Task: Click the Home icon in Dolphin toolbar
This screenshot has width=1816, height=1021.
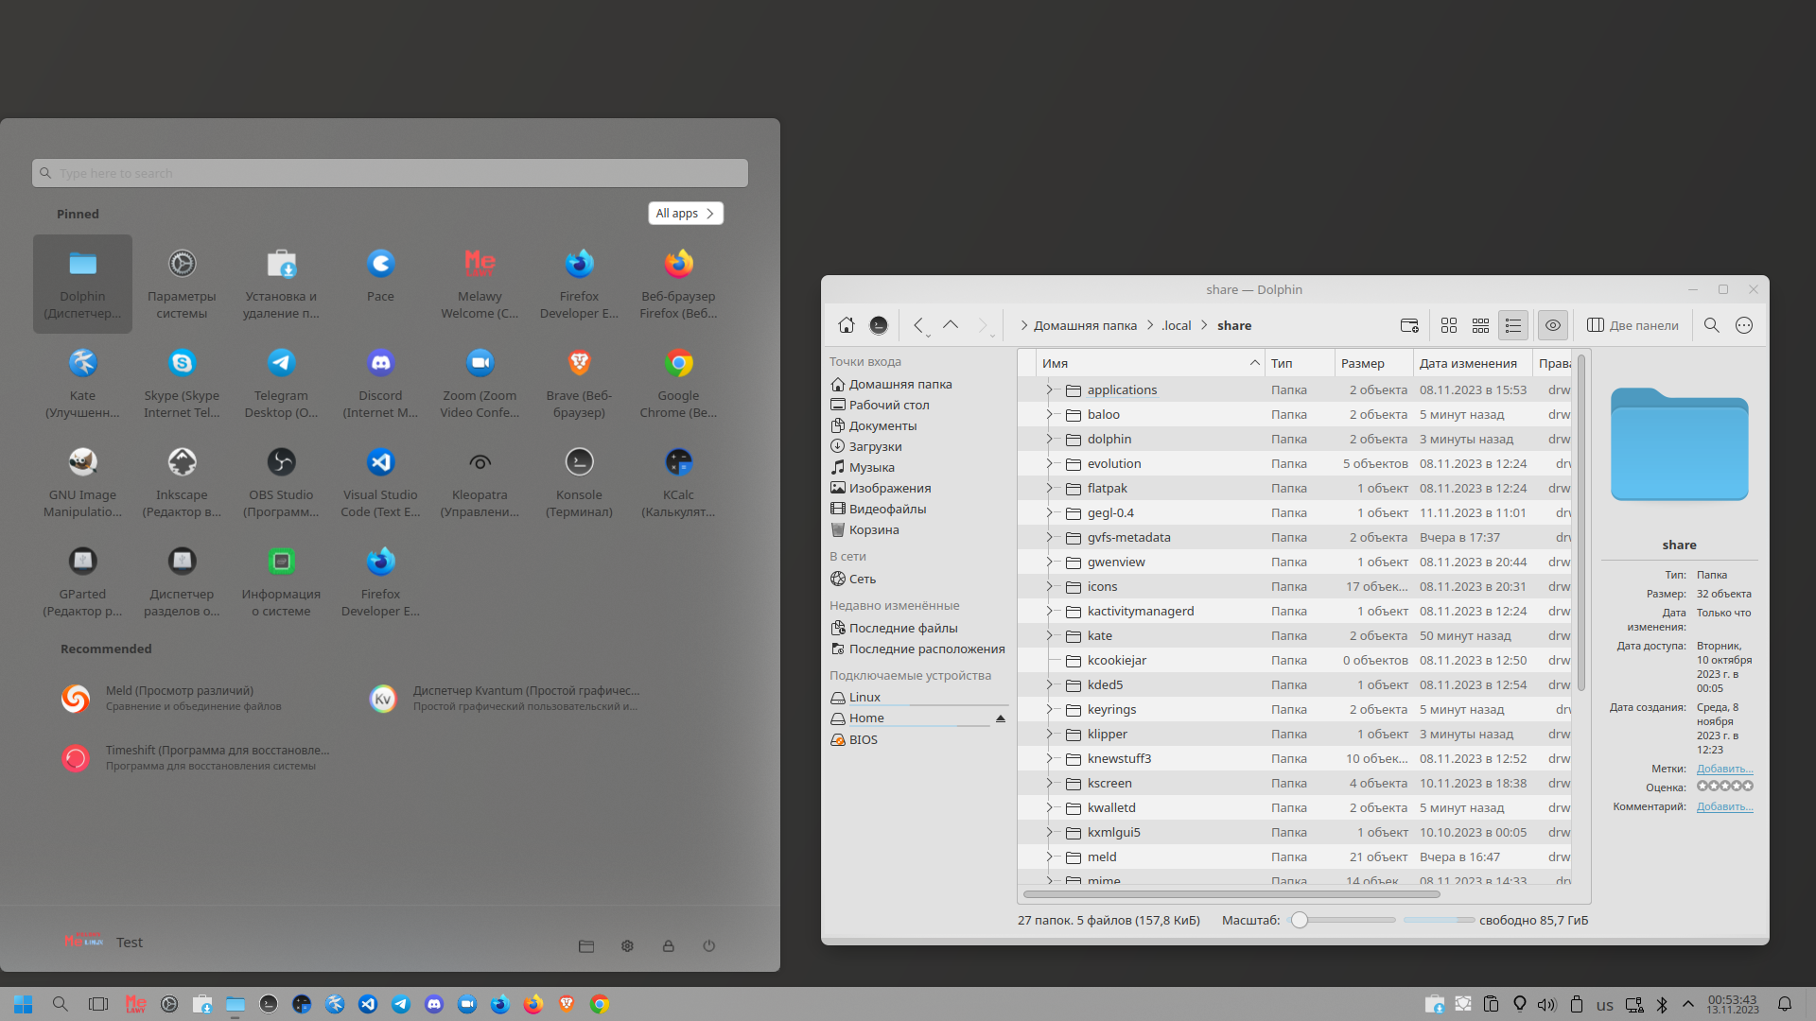Action: 846,325
